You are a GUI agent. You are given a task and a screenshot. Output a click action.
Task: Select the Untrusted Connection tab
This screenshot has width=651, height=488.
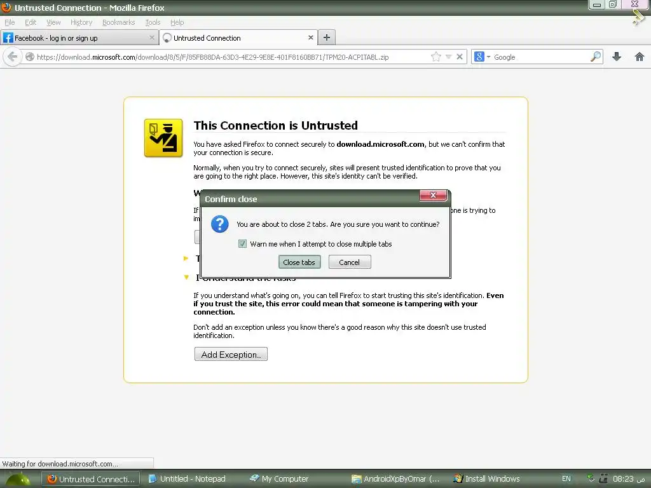click(238, 37)
